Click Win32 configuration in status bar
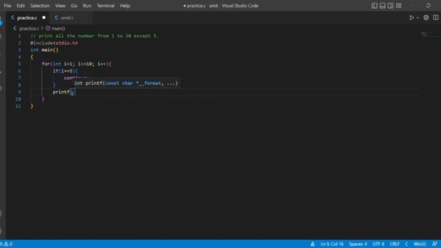Screen dimensions: 441x248 (420, 244)
